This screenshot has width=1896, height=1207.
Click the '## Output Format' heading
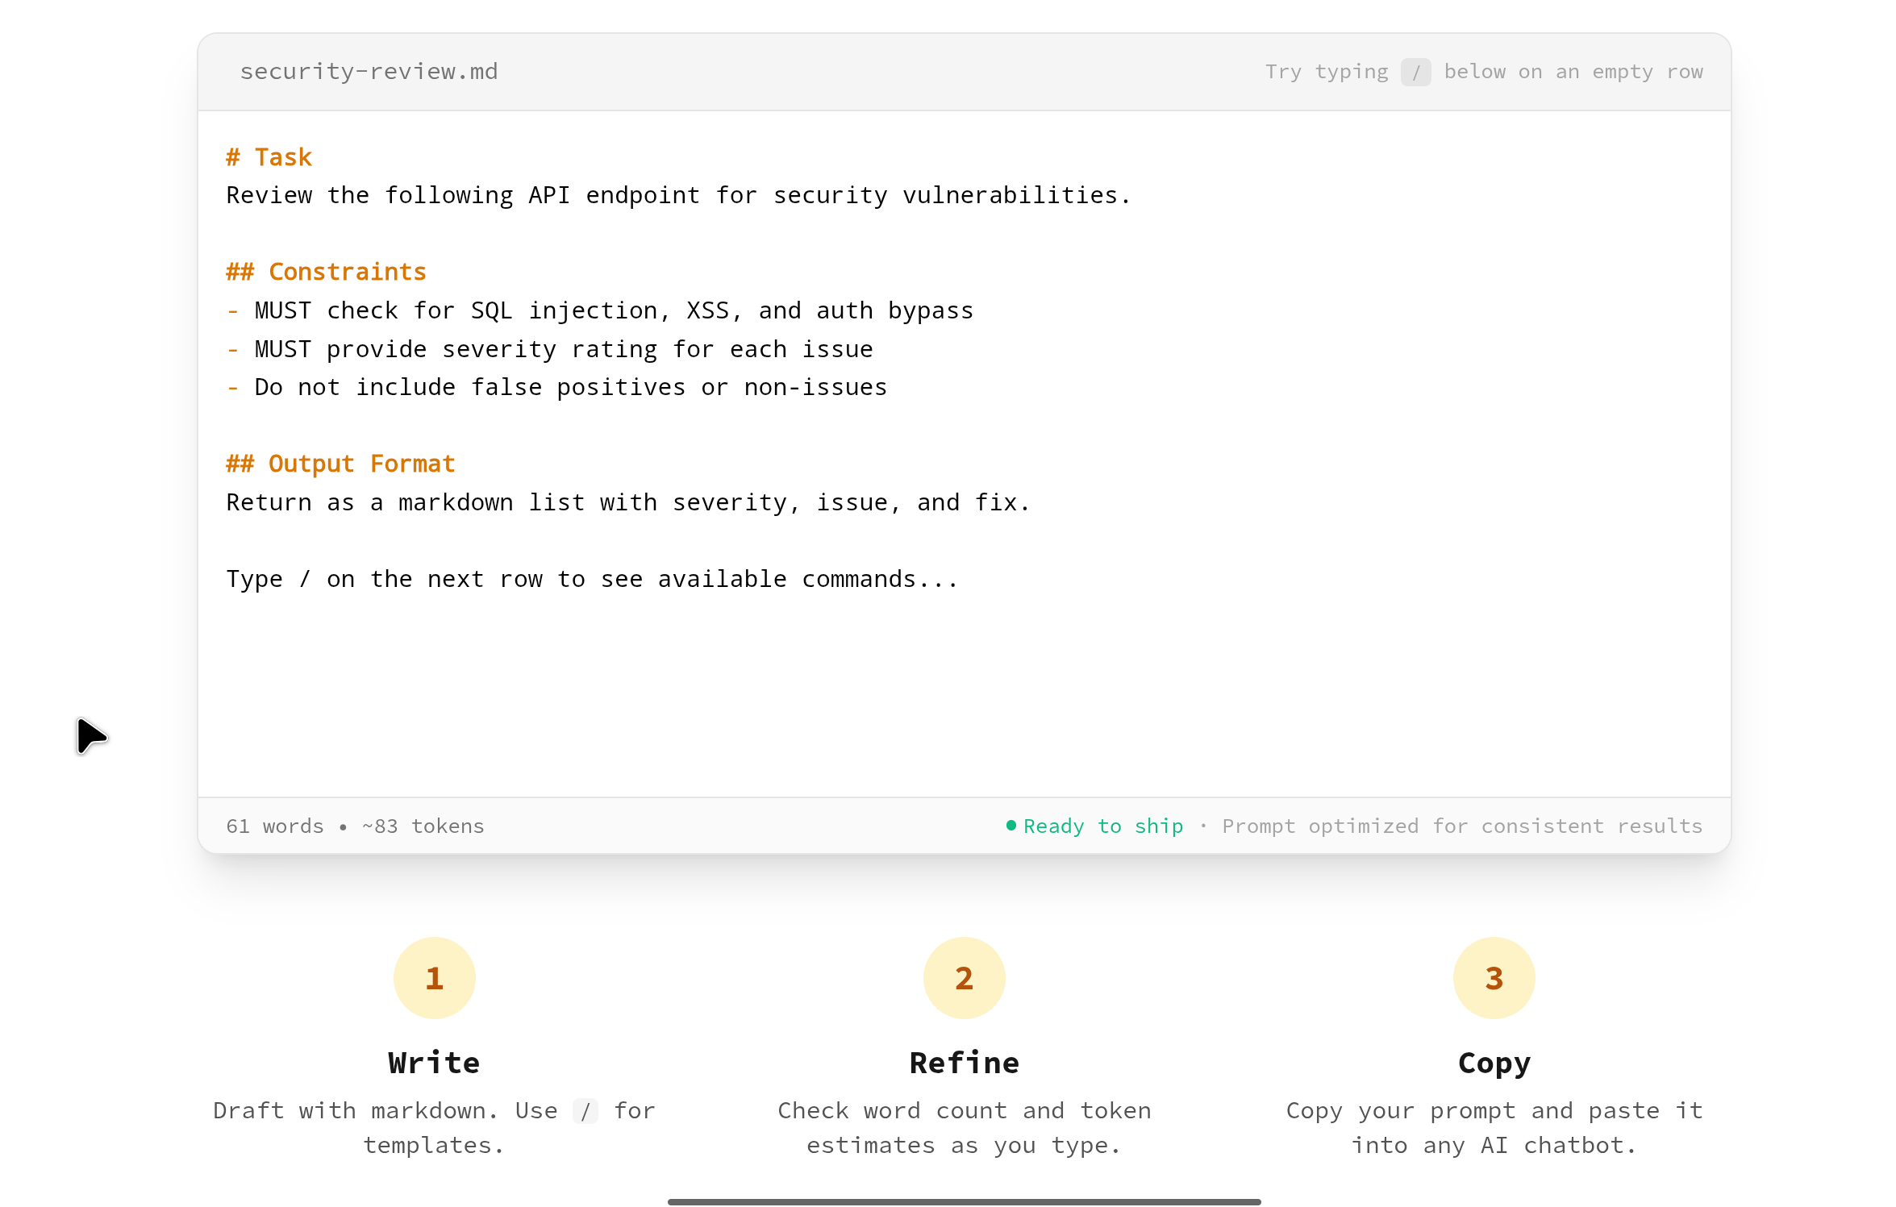pos(340,463)
